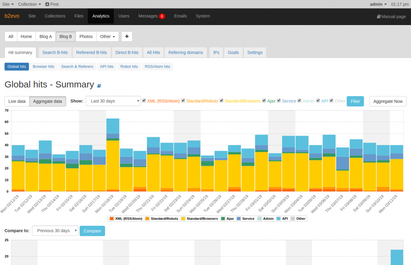411x265 pixels.
Task: Click the XML (RSS/Atom) legend square
Action: (112, 219)
